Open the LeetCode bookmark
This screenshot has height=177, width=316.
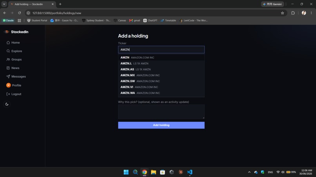click(193, 20)
